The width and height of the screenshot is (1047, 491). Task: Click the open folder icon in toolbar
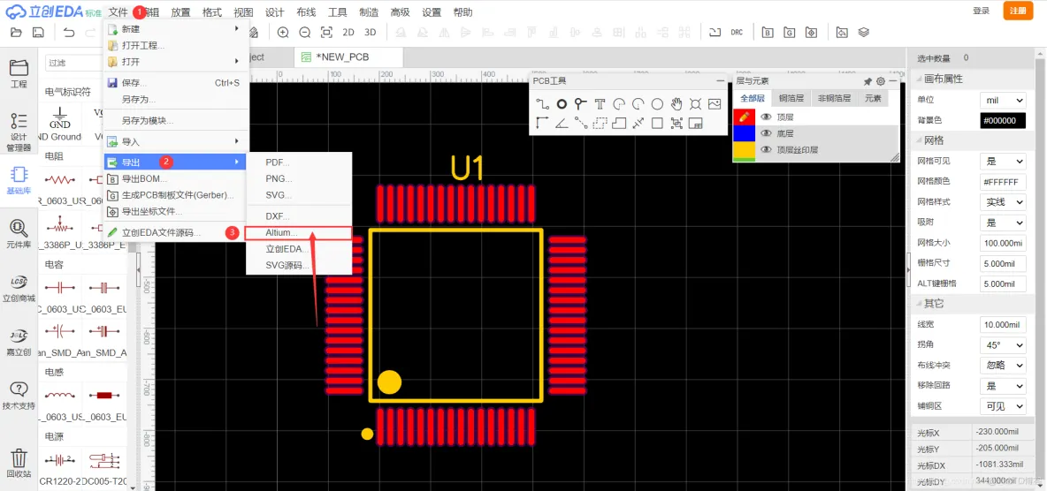17,32
